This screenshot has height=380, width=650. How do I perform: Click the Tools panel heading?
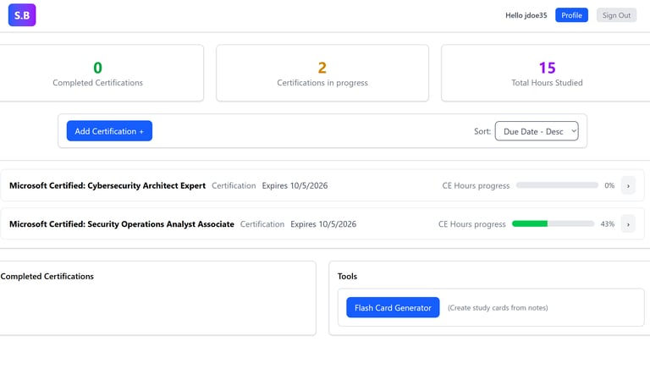click(347, 276)
